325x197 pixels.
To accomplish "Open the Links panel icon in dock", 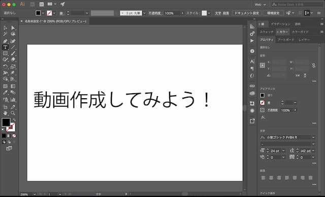I will [252, 86].
